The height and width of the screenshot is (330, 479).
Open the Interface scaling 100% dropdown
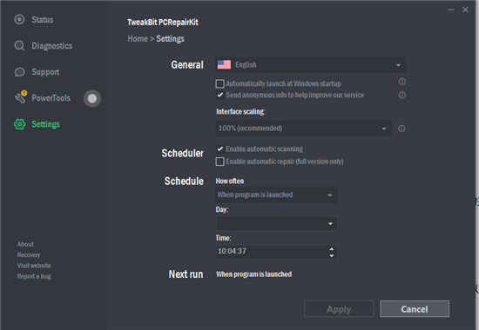point(304,129)
